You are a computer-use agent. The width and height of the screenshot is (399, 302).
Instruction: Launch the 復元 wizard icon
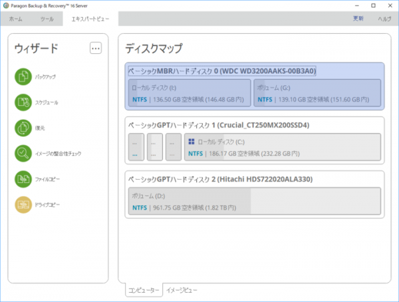(x=23, y=128)
